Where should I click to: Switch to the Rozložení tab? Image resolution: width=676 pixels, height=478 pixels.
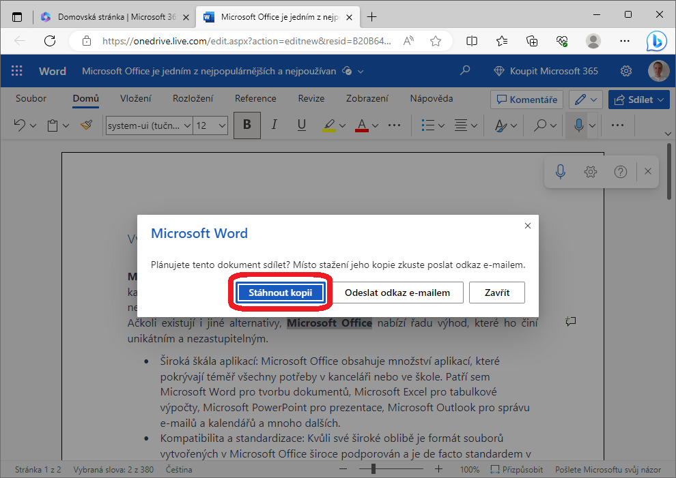(x=193, y=99)
